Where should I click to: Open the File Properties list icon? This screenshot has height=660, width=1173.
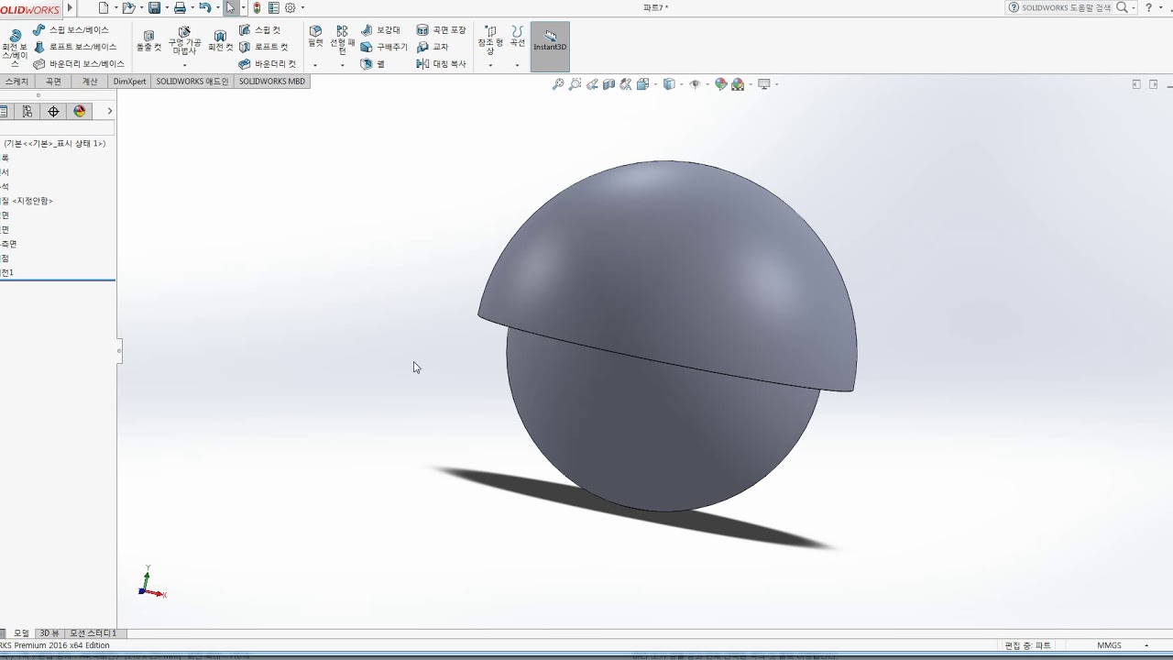(274, 7)
